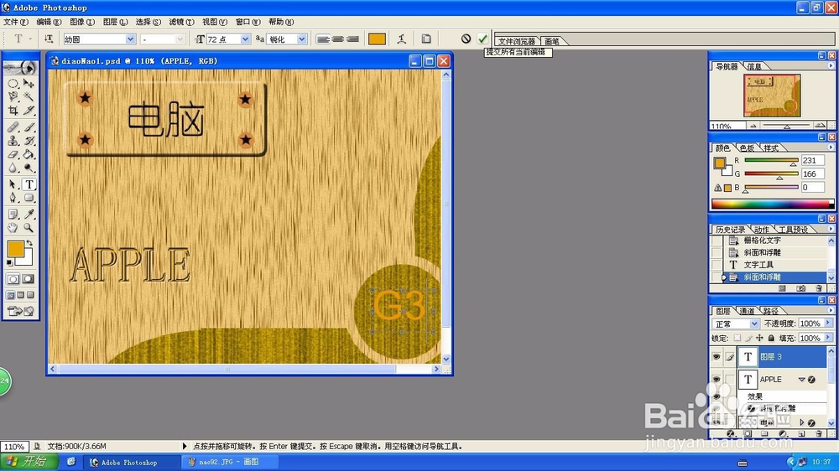Select the Crop tool
Screen dimensions: 839x471
13,110
